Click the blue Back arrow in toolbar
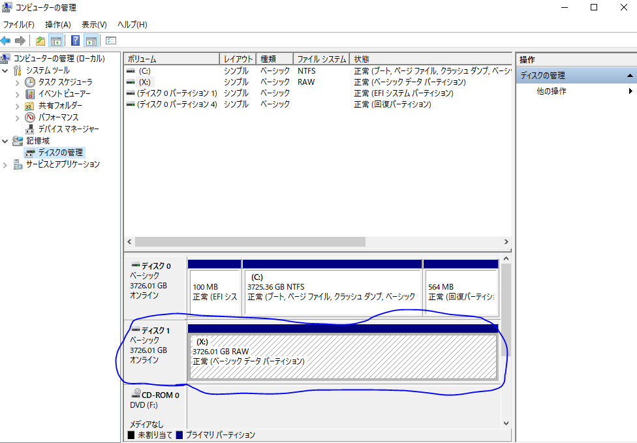 (6, 41)
